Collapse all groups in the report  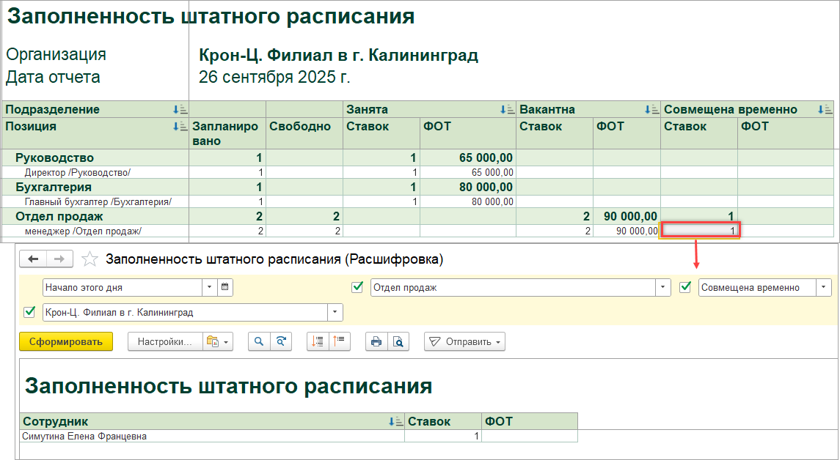(x=340, y=341)
